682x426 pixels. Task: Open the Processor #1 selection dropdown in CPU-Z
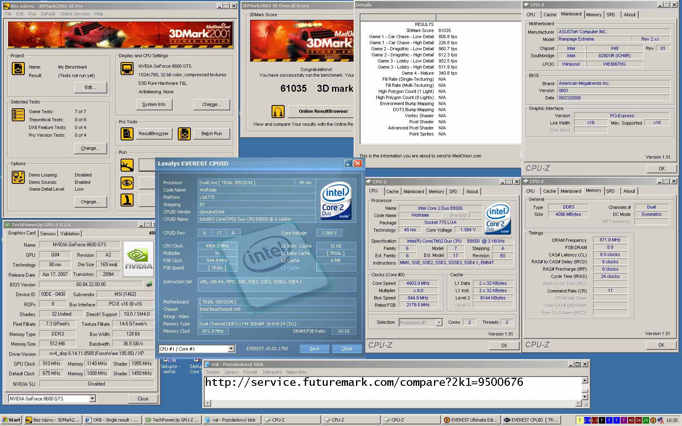pos(439,322)
